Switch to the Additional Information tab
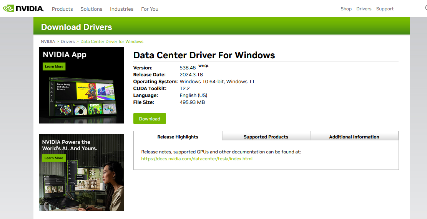427x219 pixels. 354,137
